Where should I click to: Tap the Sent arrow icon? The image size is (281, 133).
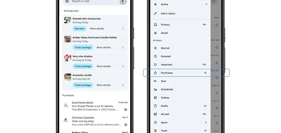(x=155, y=81)
